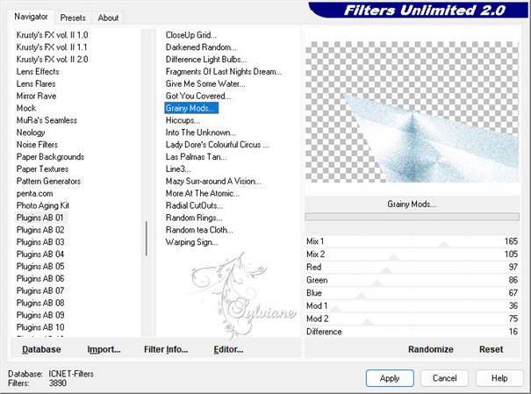Select Neology category
This screenshot has height=394, width=531.
click(31, 133)
